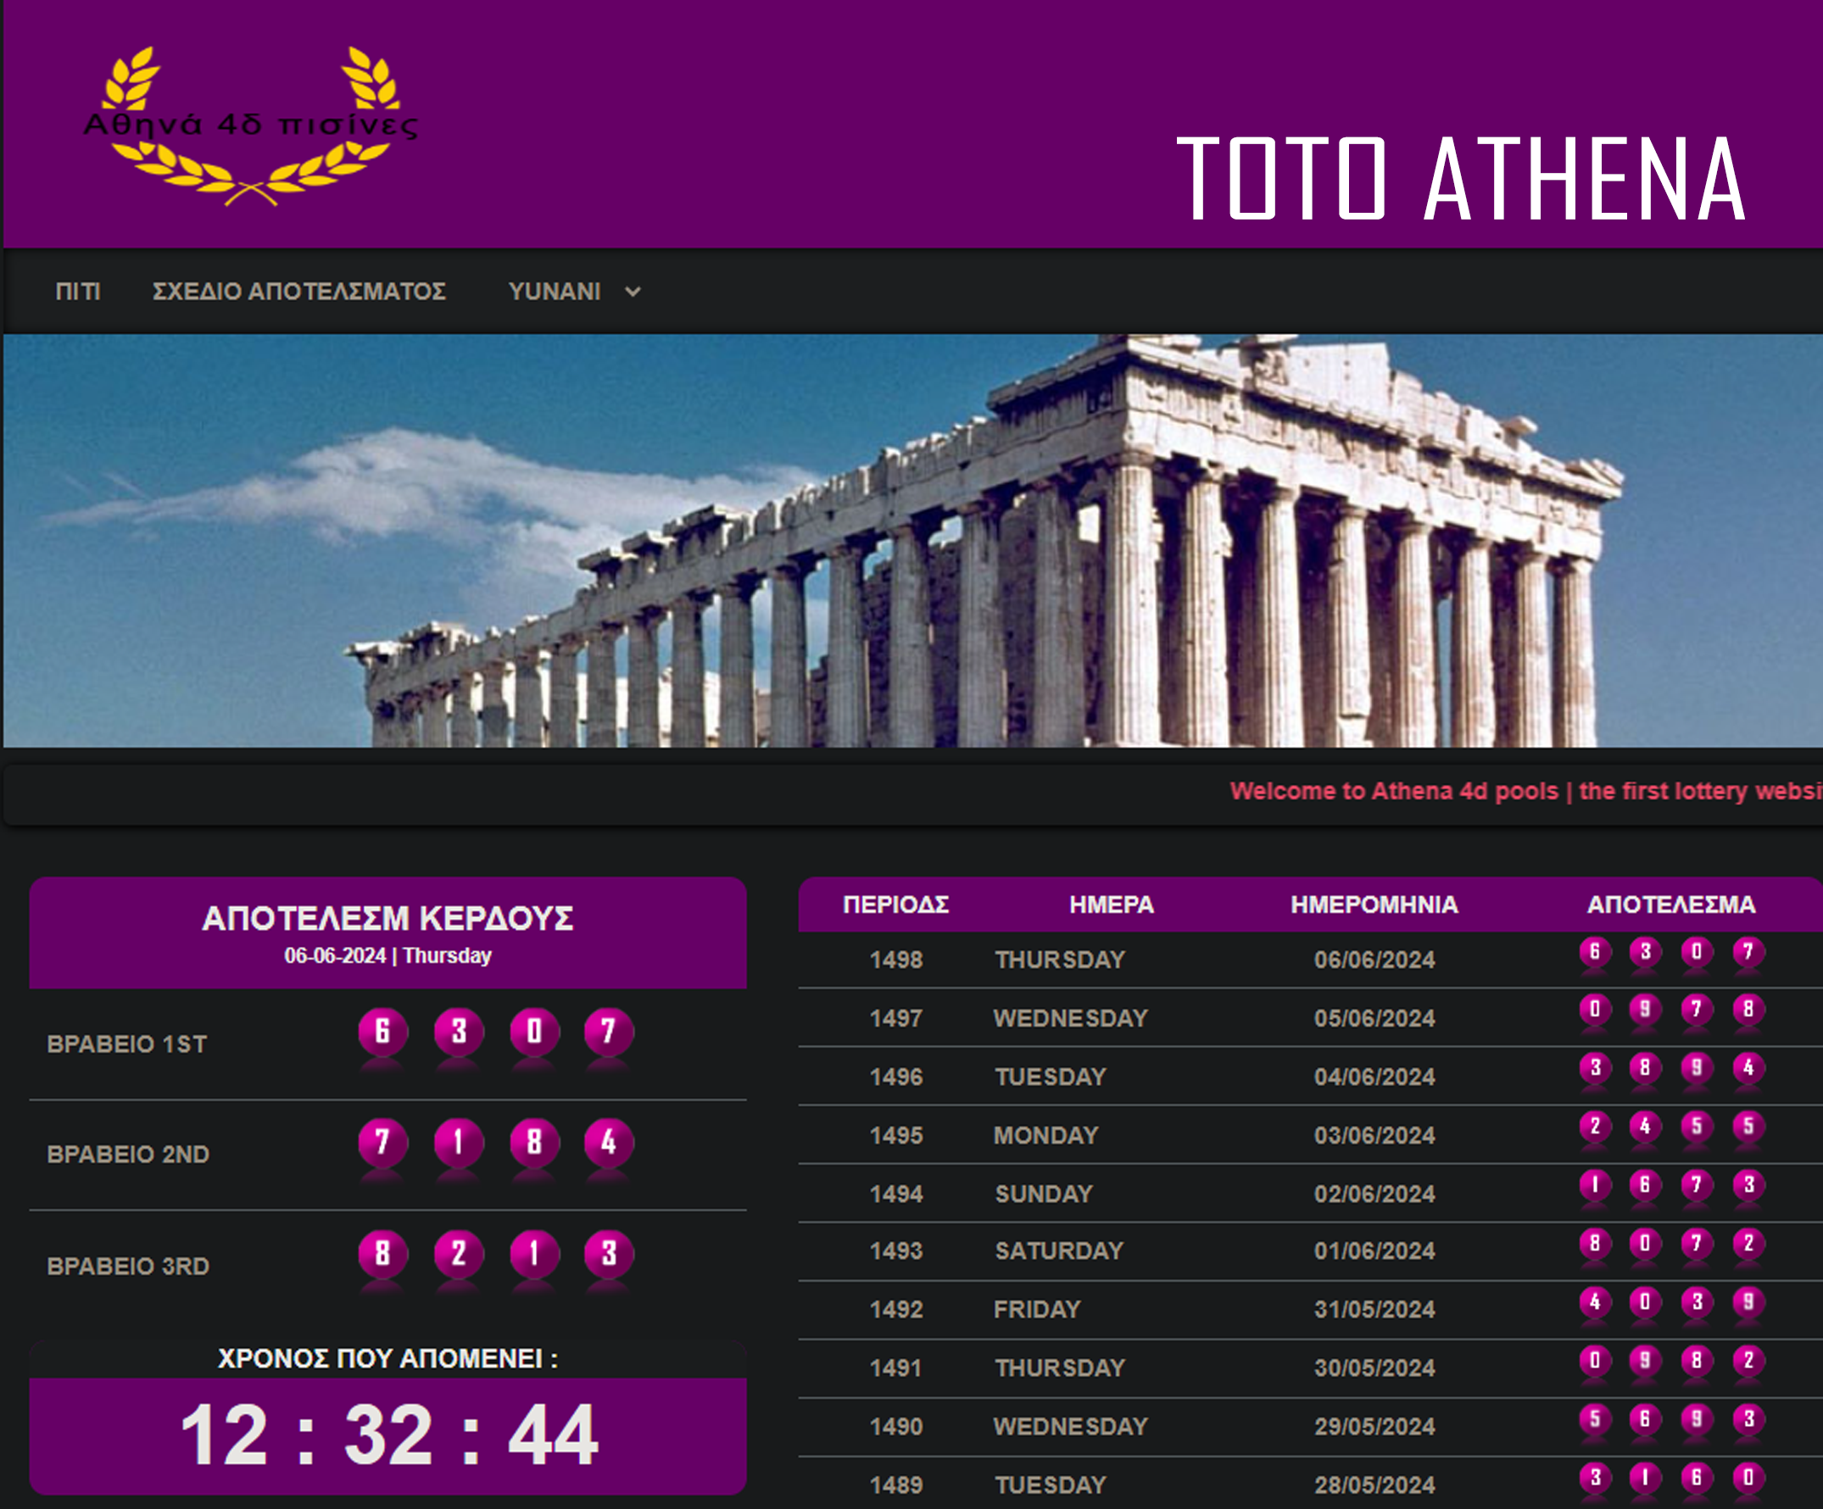This screenshot has height=1509, width=1823.
Task: Click ball 8 in ΒΡΑΒΕΙΟ 2ND row
Action: coord(534,1143)
